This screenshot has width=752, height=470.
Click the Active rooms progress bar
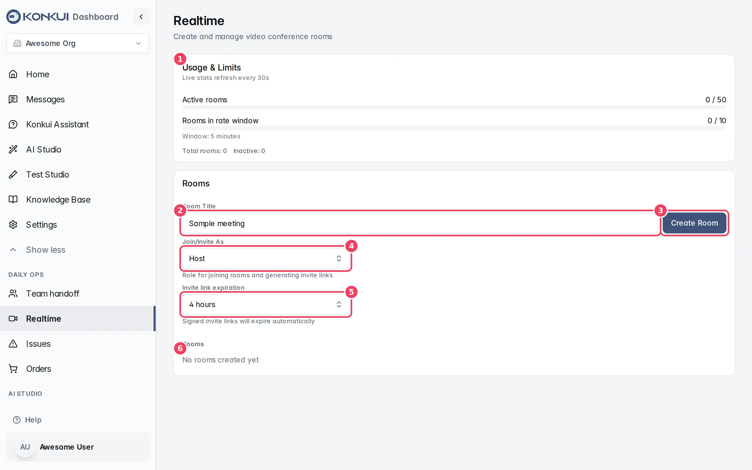(454, 107)
